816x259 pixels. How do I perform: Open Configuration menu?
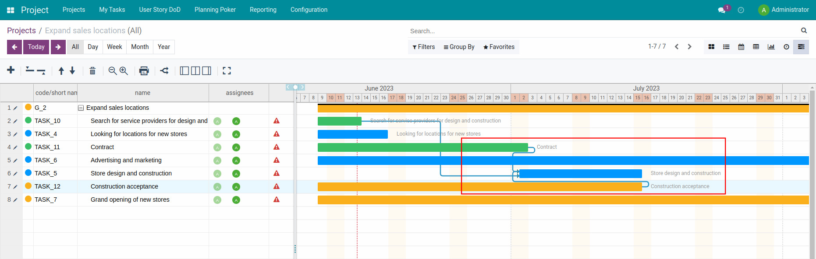tap(309, 10)
